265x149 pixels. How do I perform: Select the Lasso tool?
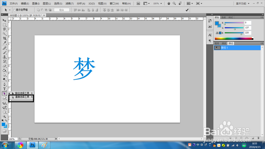point(5,29)
